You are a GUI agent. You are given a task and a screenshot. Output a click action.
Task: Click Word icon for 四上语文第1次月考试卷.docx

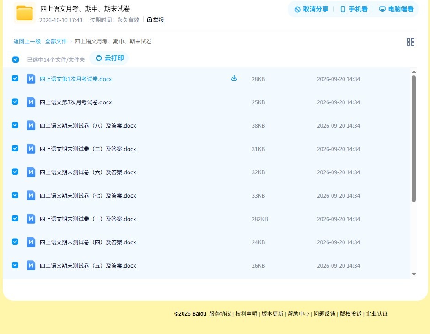pyautogui.click(x=31, y=79)
